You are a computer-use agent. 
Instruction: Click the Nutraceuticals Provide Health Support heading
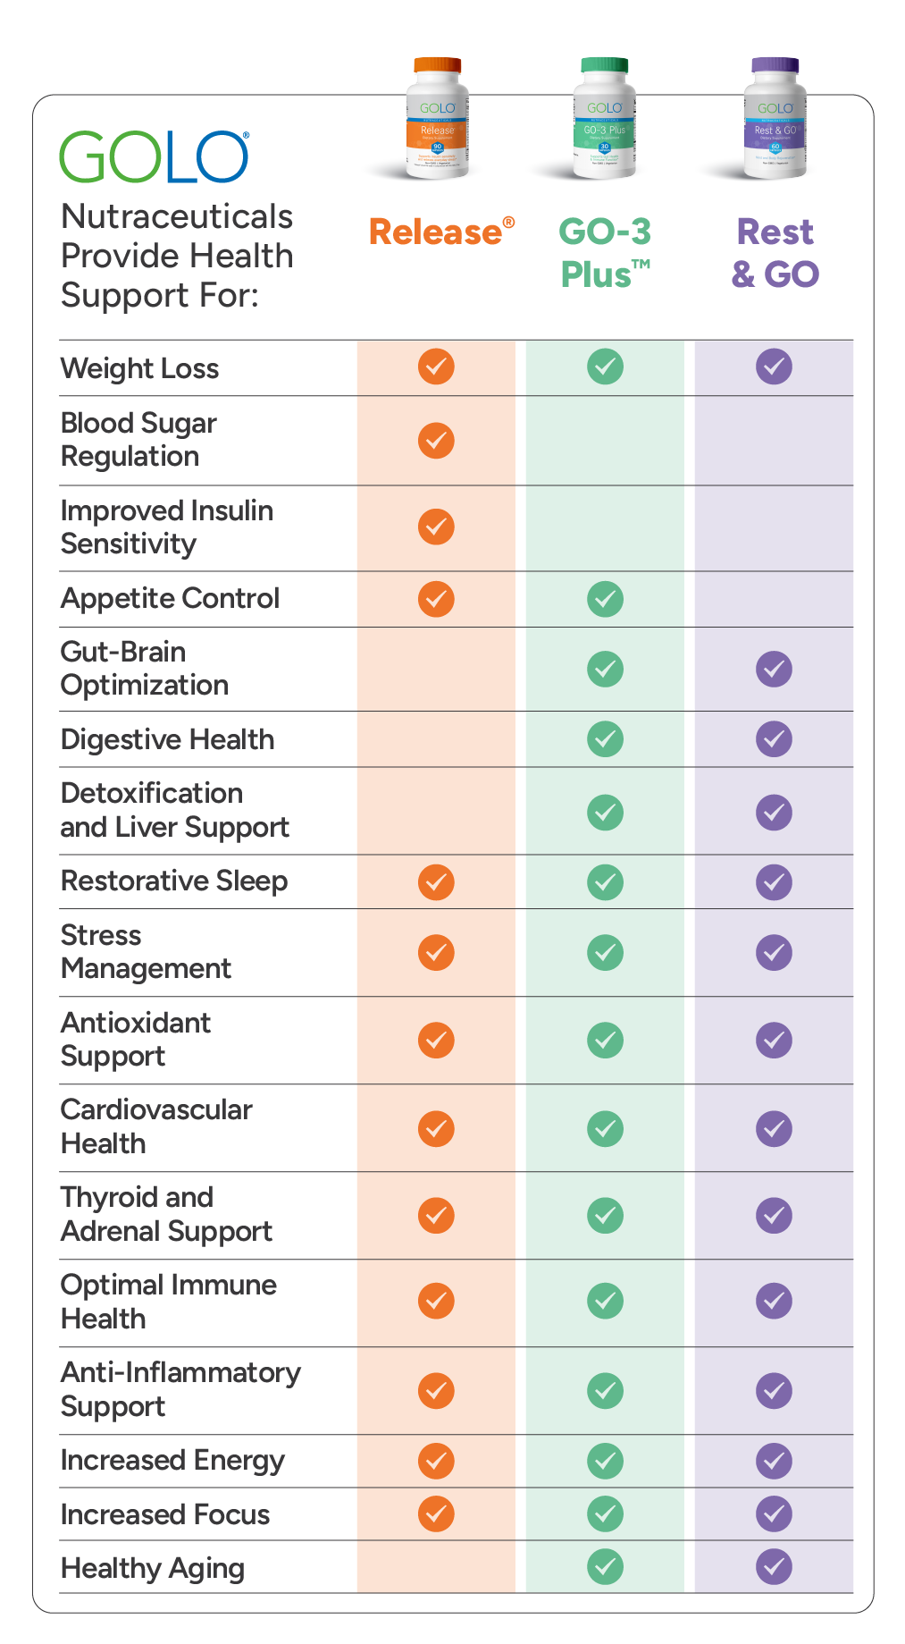[177, 256]
